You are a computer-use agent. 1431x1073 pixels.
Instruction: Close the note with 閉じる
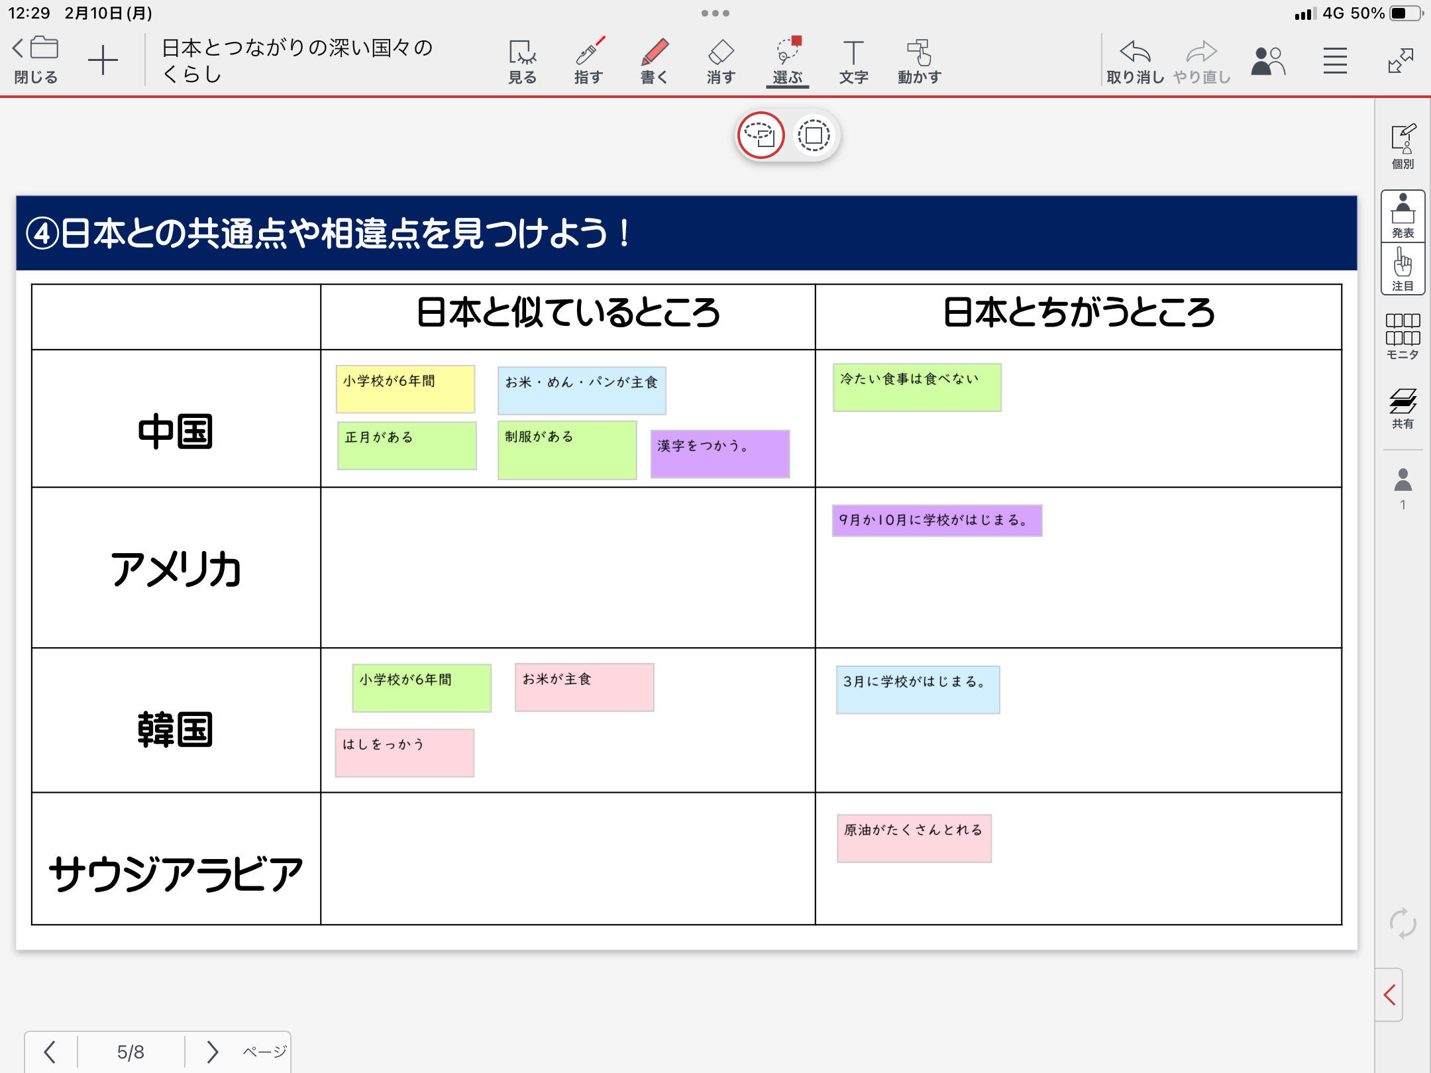pyautogui.click(x=36, y=61)
